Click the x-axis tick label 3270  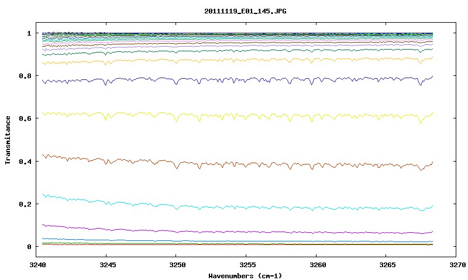(458, 264)
